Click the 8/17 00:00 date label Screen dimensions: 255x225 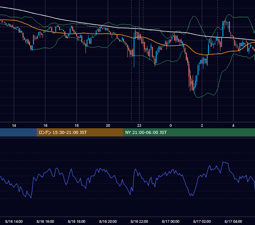(171, 221)
